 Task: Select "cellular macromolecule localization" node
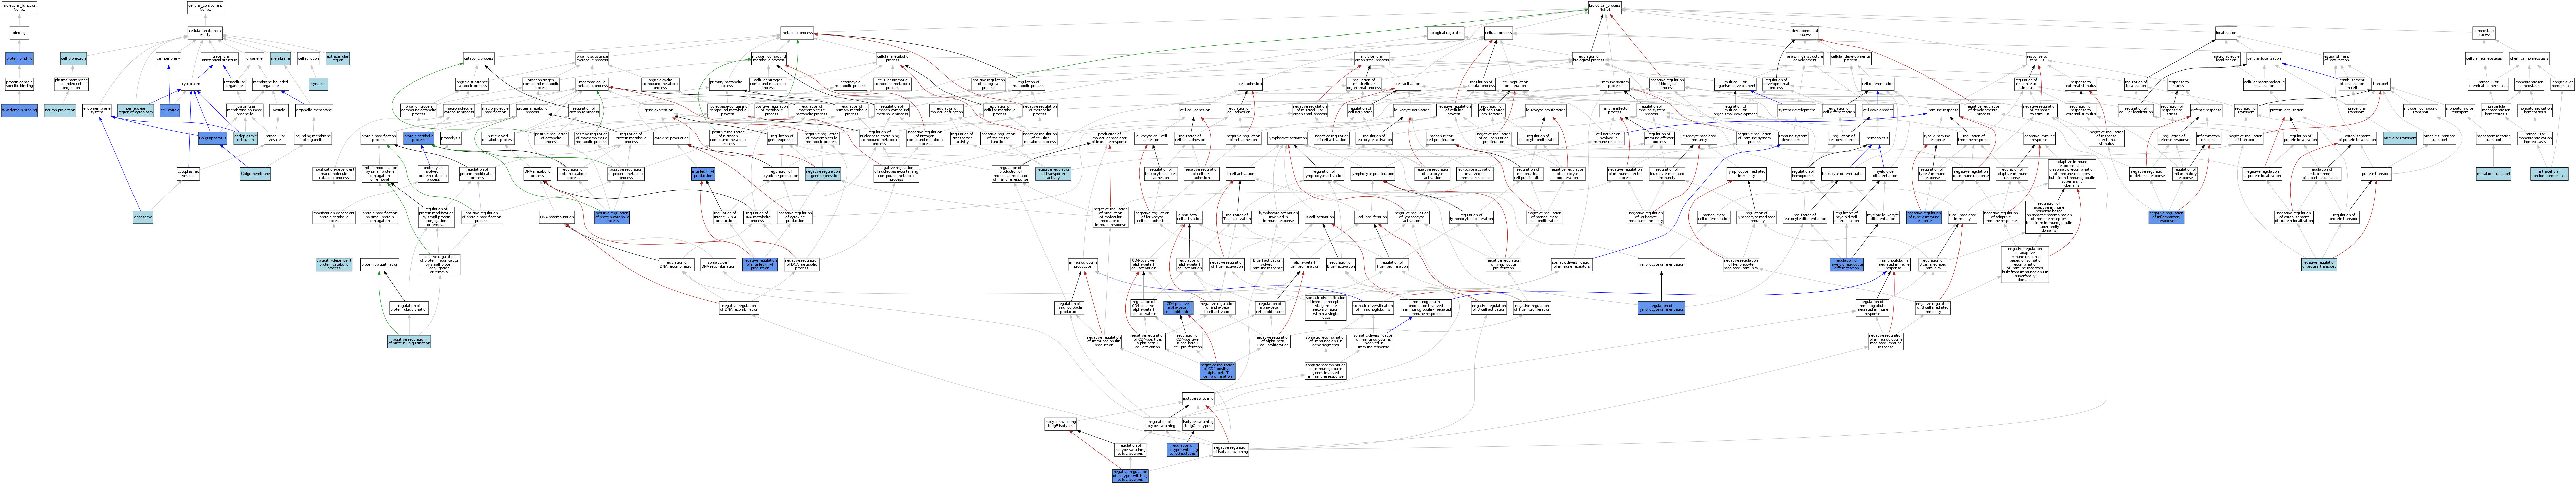click(x=2264, y=84)
